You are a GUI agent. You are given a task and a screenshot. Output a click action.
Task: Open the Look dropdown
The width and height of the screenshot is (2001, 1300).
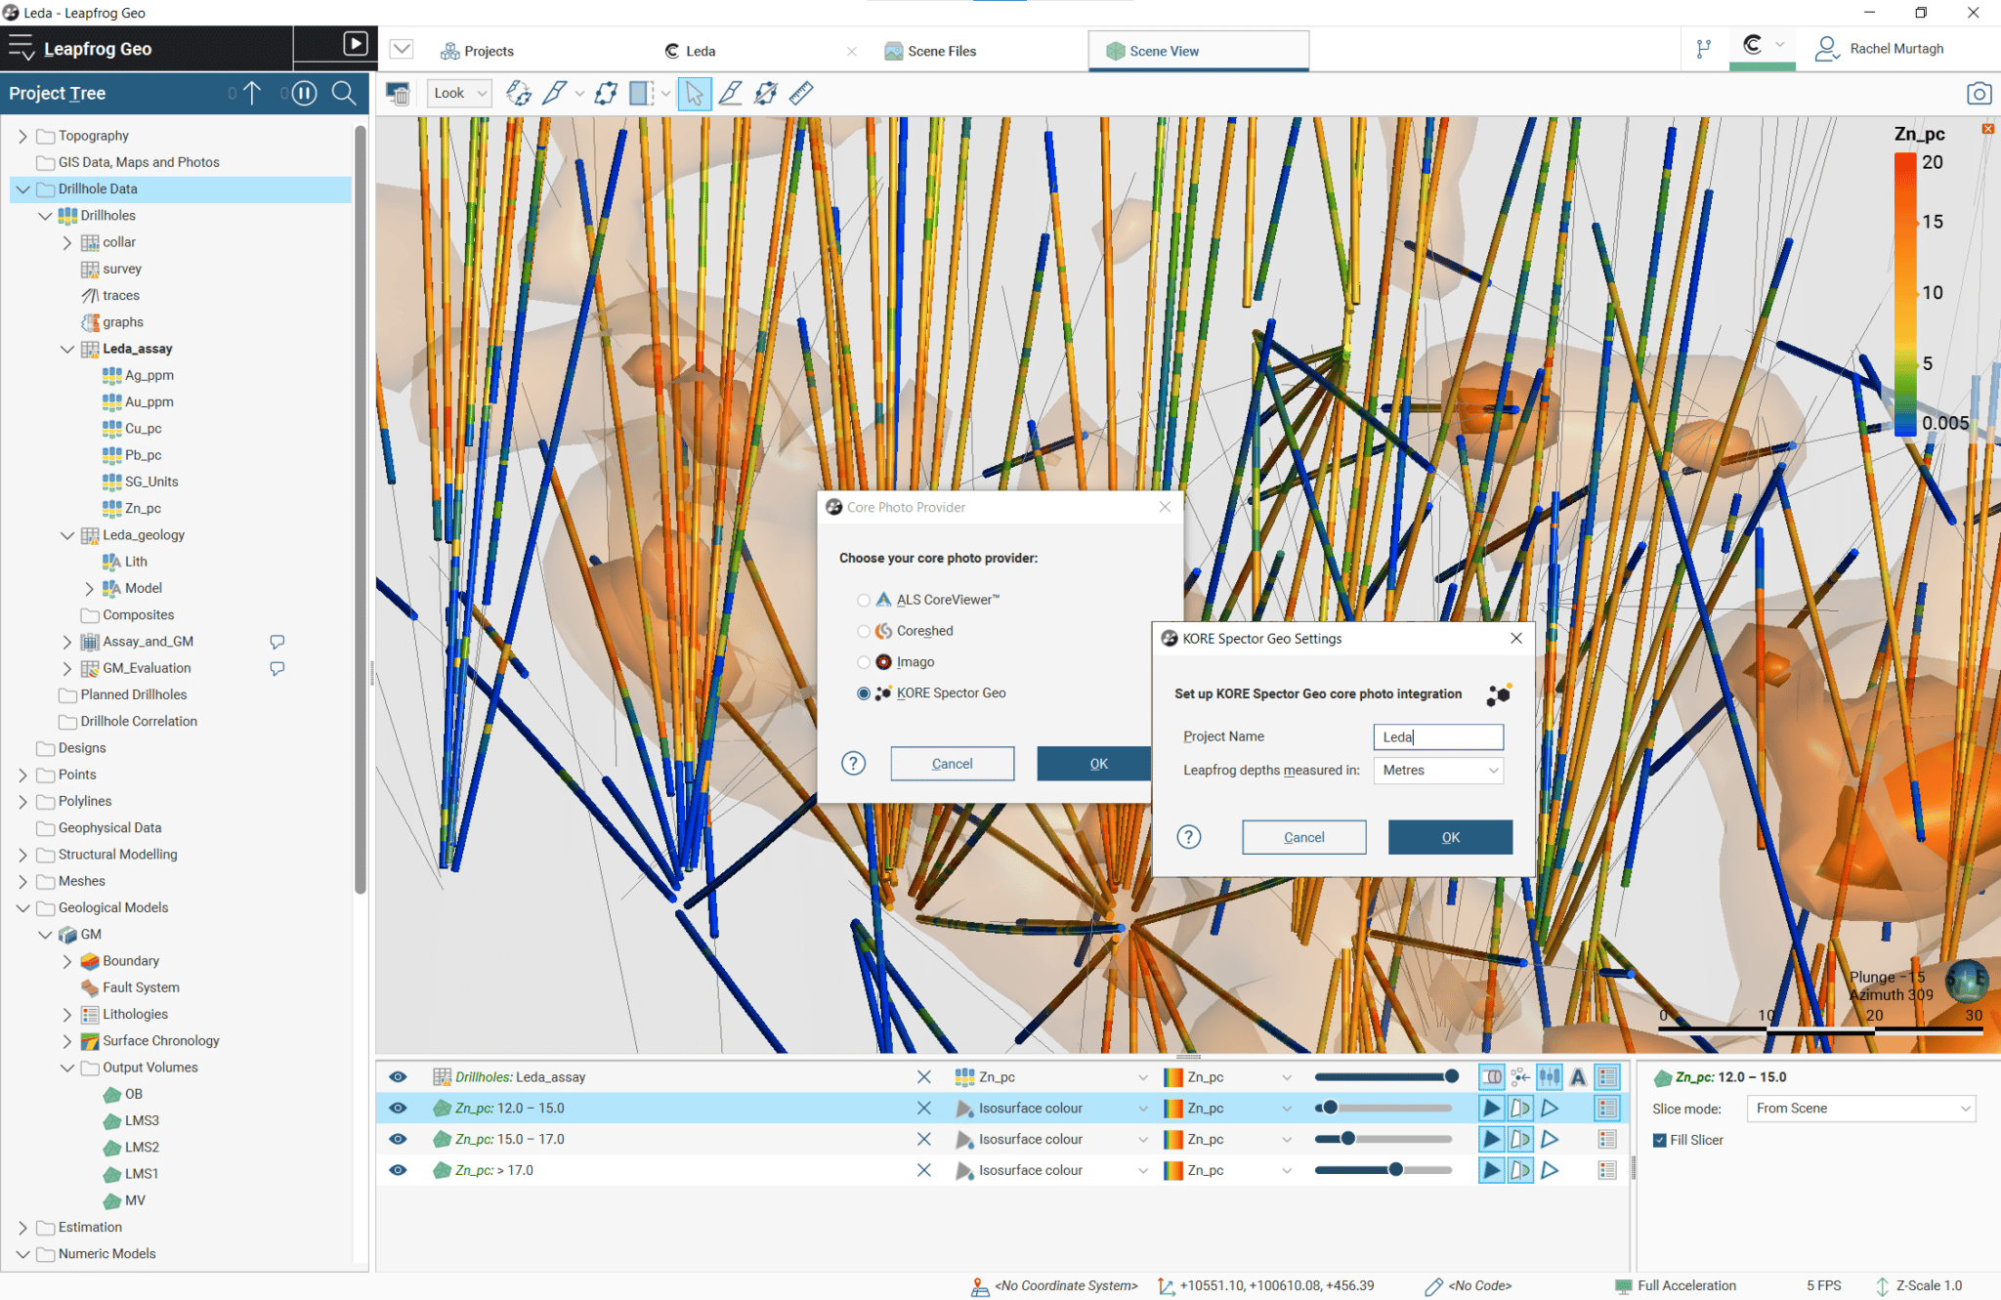click(459, 94)
